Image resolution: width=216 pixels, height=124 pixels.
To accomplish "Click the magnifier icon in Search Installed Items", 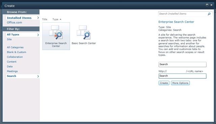I will tap(209, 14).
